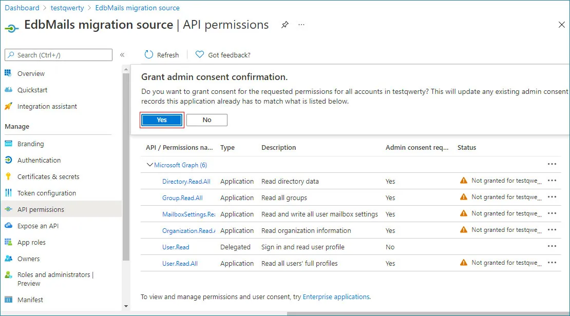This screenshot has width=570, height=316.
Task: Click the warning icon in the MailboxSettings row
Action: pos(464,213)
